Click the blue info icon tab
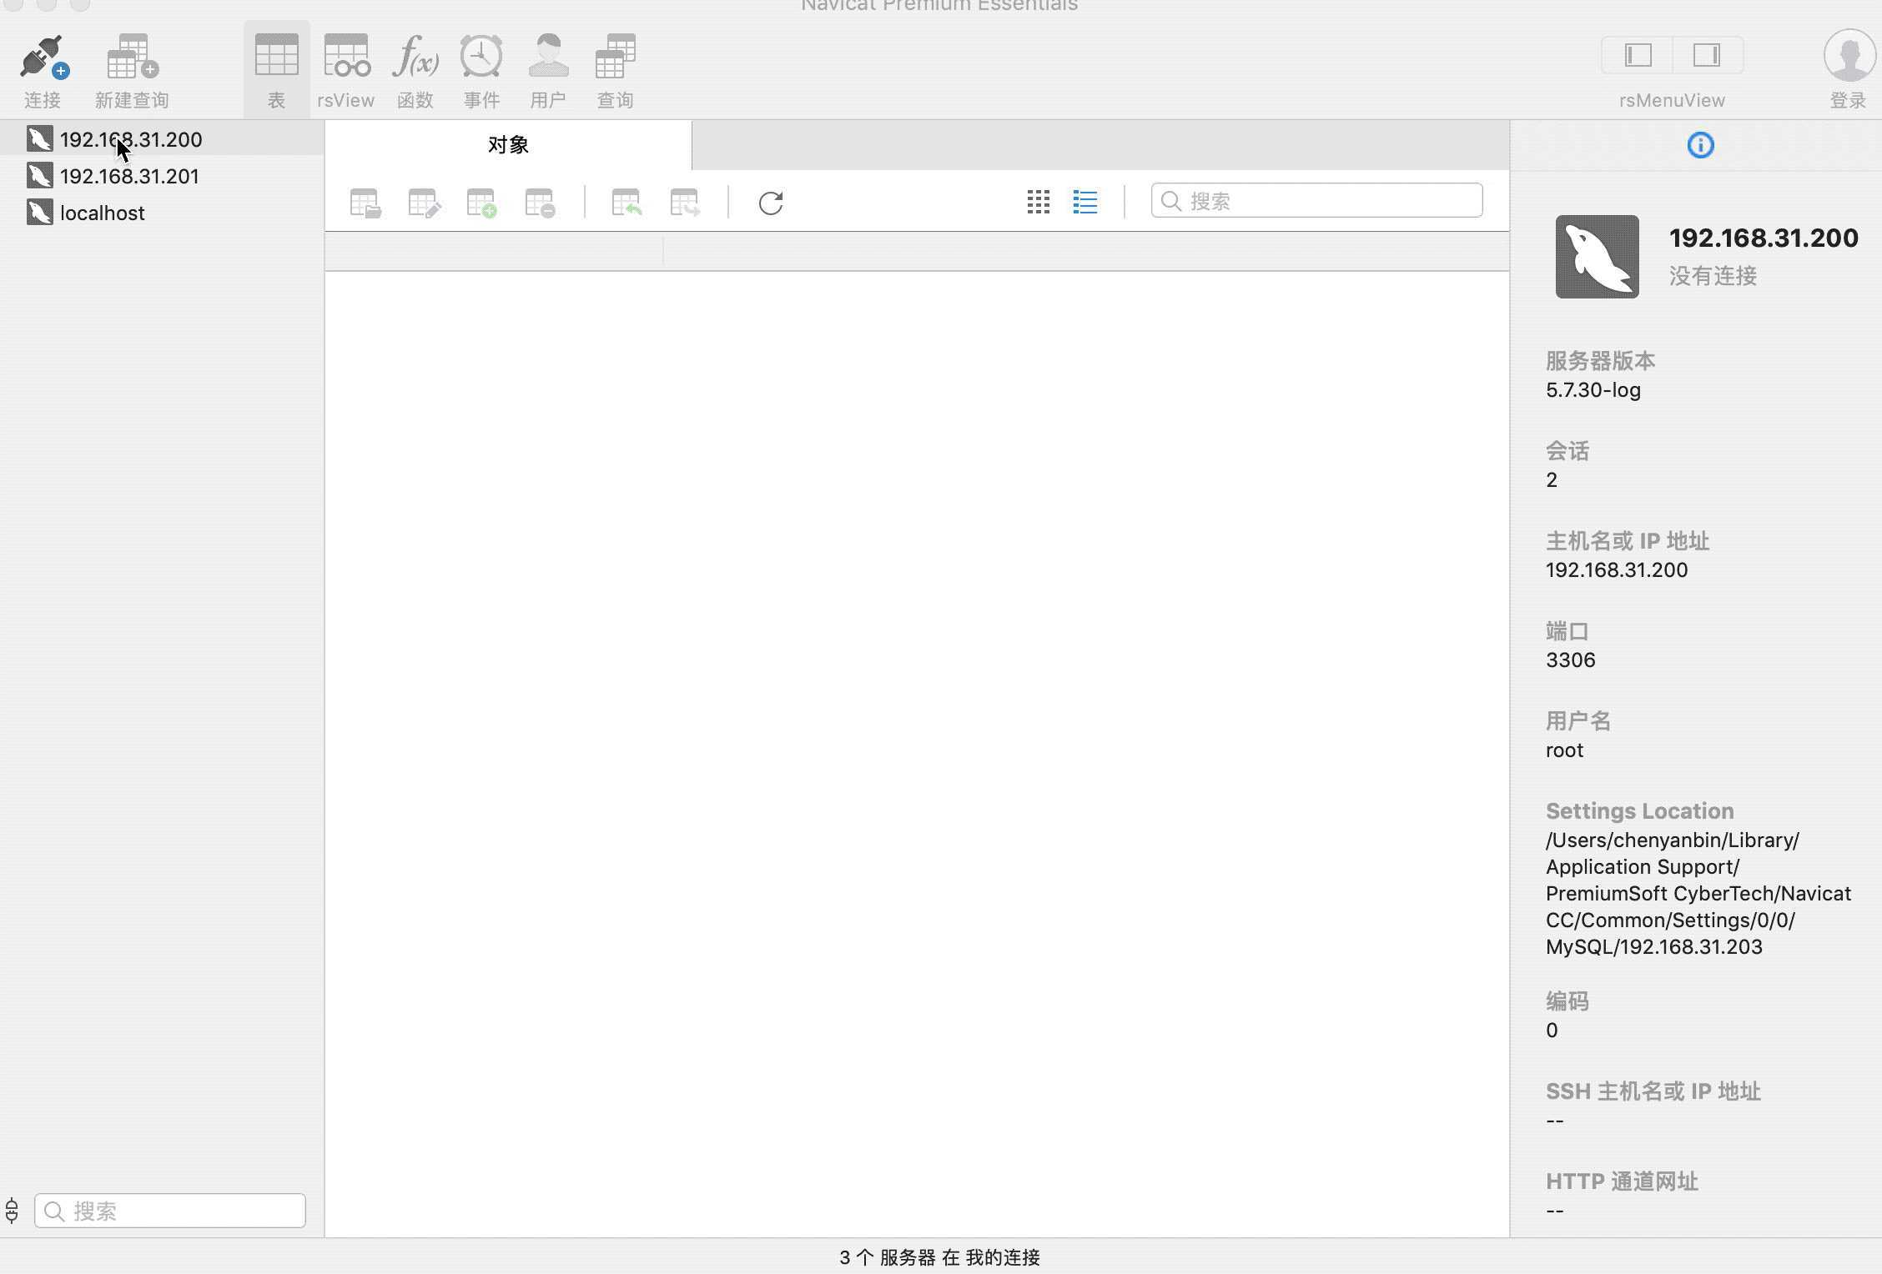The image size is (1882, 1274). (x=1700, y=145)
